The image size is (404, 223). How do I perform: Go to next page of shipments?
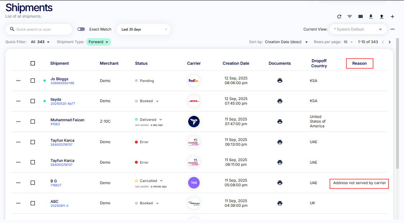click(389, 42)
